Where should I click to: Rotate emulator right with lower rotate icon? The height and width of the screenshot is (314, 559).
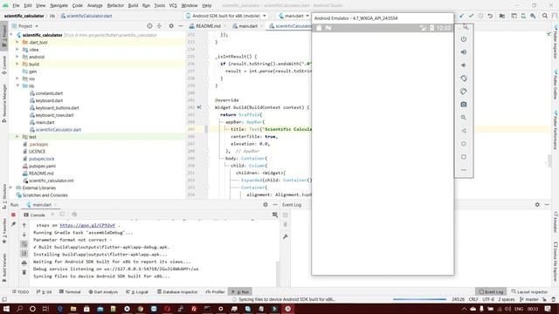click(x=464, y=92)
